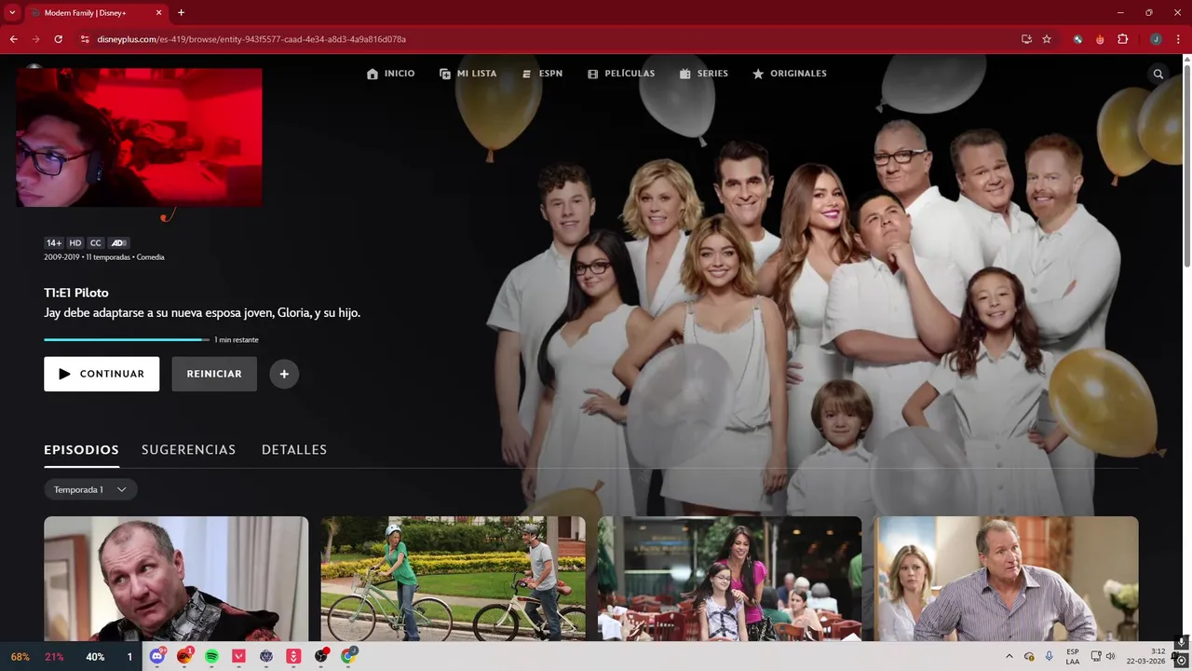Open the ORIGINALES section
Image resolution: width=1192 pixels, height=671 pixels.
(790, 74)
